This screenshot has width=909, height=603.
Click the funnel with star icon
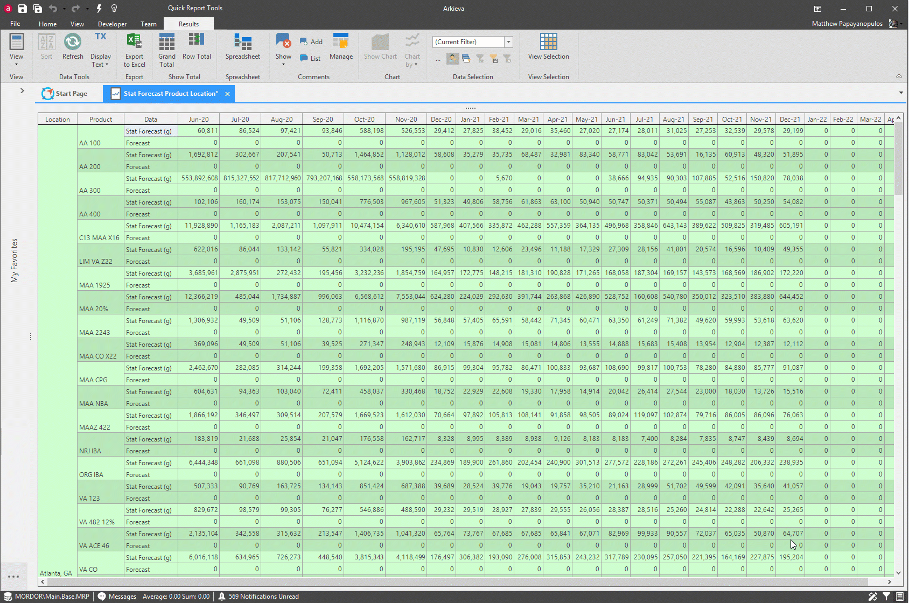coord(480,58)
